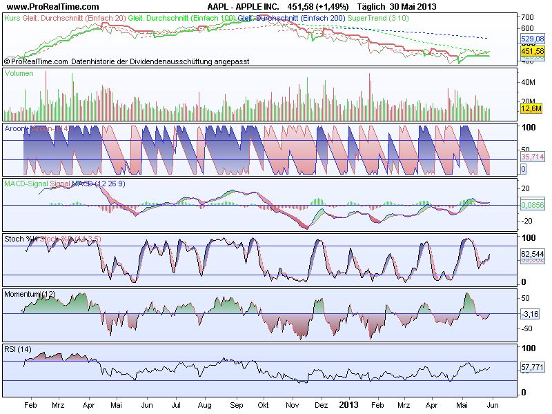Click the 30 Mai 2013 date

413,7
